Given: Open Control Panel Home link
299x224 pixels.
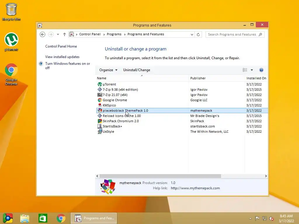Looking at the screenshot, I should click(61, 46).
